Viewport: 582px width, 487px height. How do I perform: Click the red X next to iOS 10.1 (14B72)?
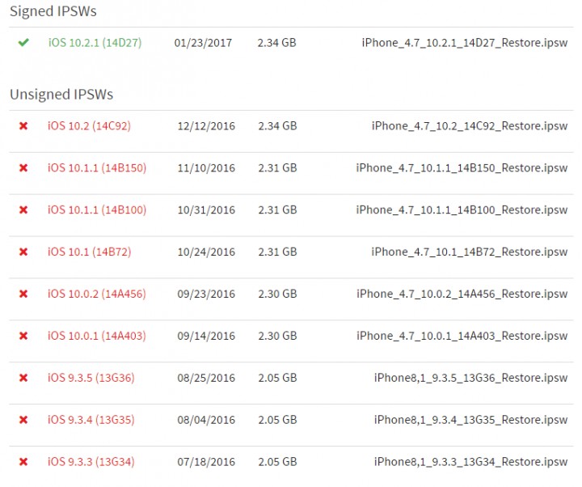point(23,252)
